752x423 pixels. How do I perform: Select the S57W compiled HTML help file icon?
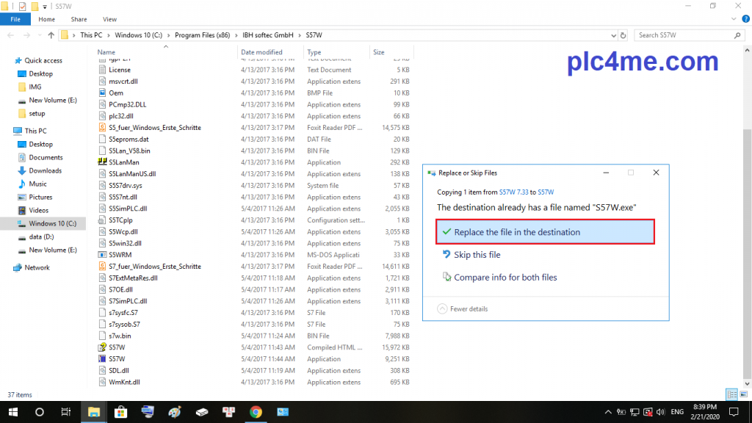coord(103,347)
